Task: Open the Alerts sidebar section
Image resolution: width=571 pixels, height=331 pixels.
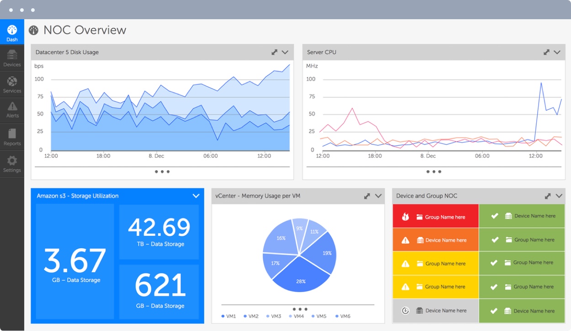Action: tap(12, 109)
